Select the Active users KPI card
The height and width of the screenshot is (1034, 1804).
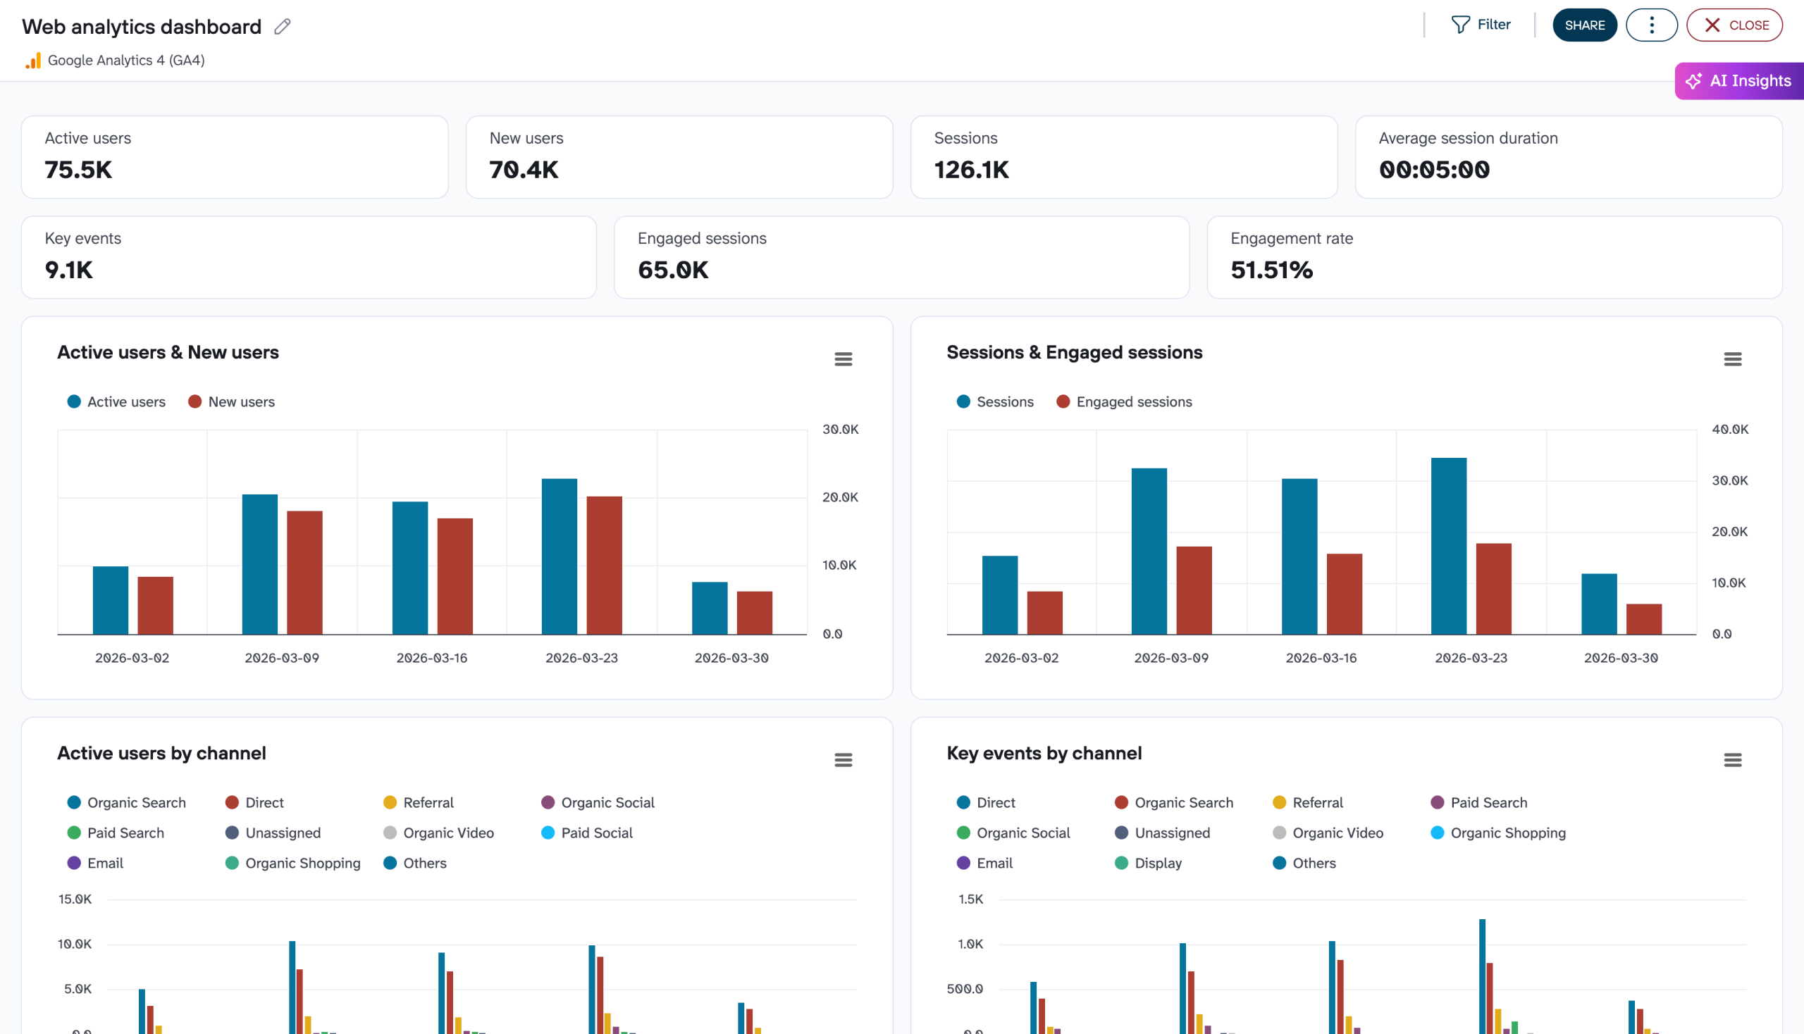[x=235, y=156]
